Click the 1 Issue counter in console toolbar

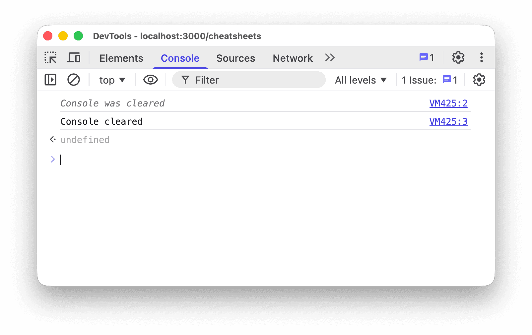pos(430,80)
